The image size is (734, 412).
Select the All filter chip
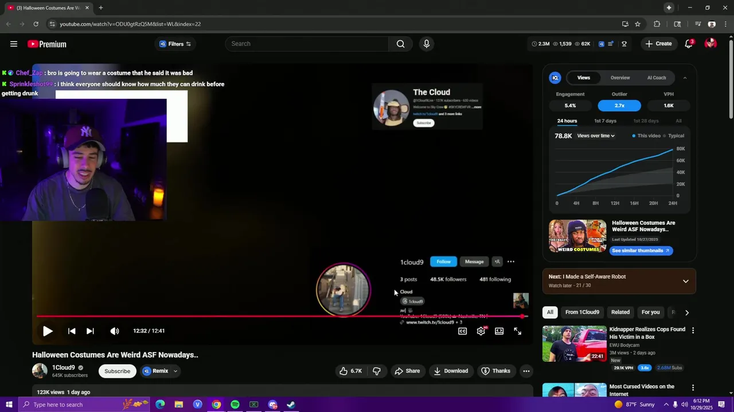click(x=550, y=312)
